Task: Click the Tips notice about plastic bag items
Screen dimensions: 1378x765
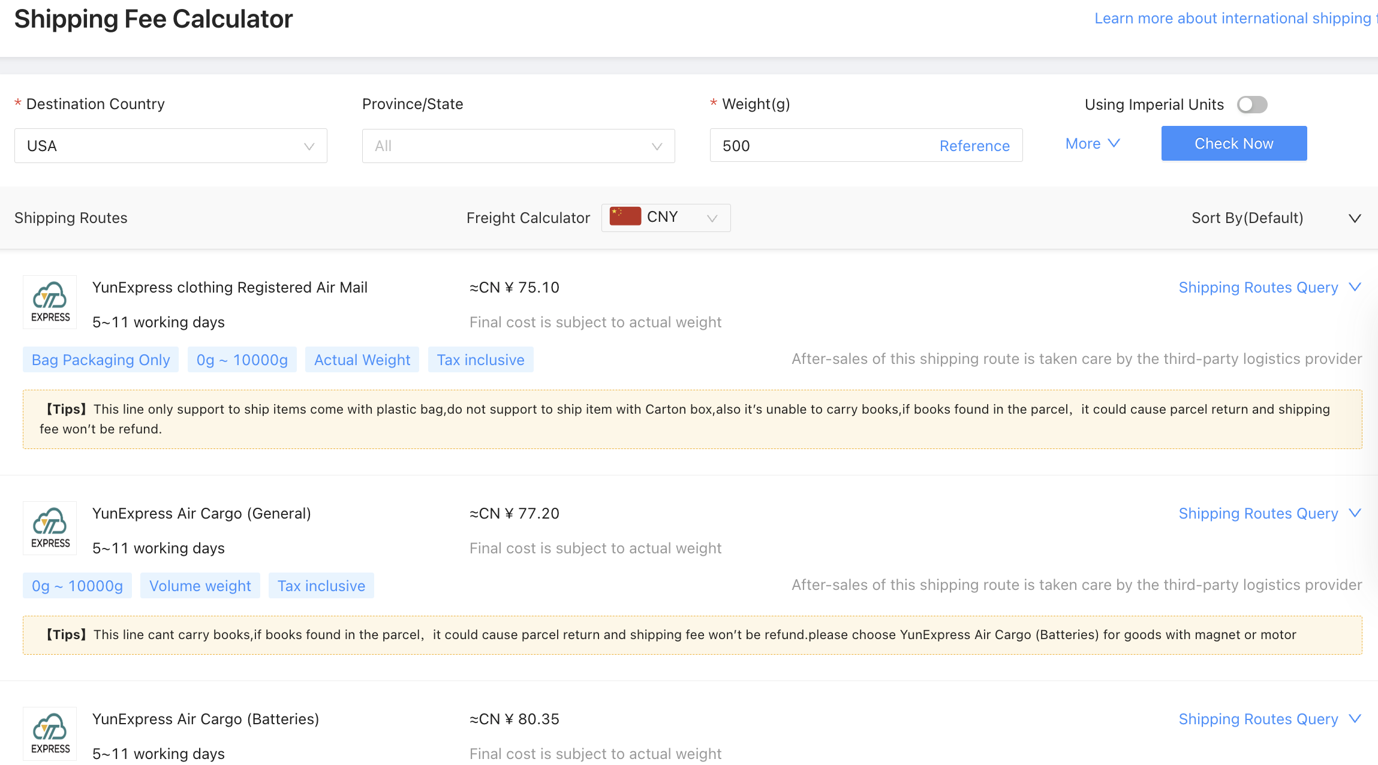Action: [x=693, y=419]
